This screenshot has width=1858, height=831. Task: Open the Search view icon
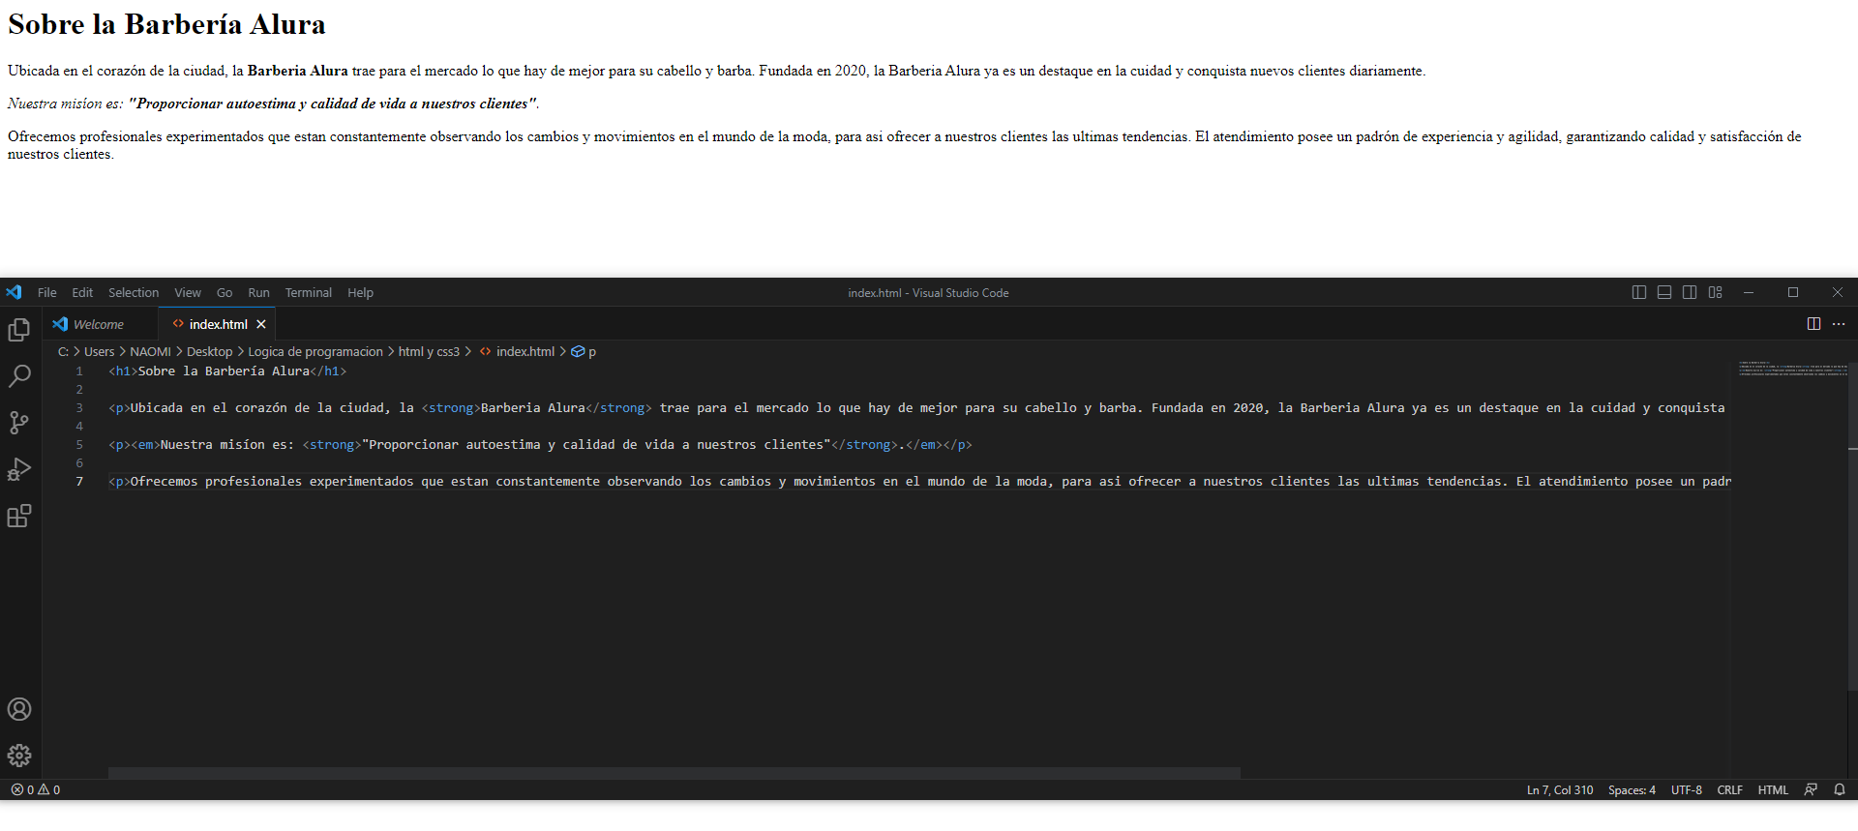pyautogui.click(x=19, y=376)
